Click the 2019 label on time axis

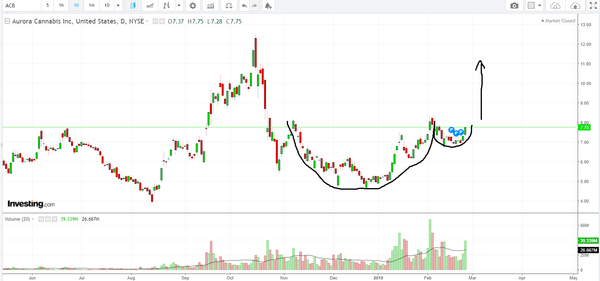click(378, 277)
